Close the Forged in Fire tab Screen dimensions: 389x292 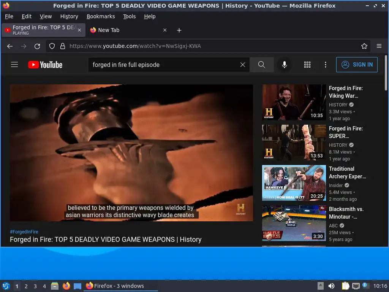point(79,30)
